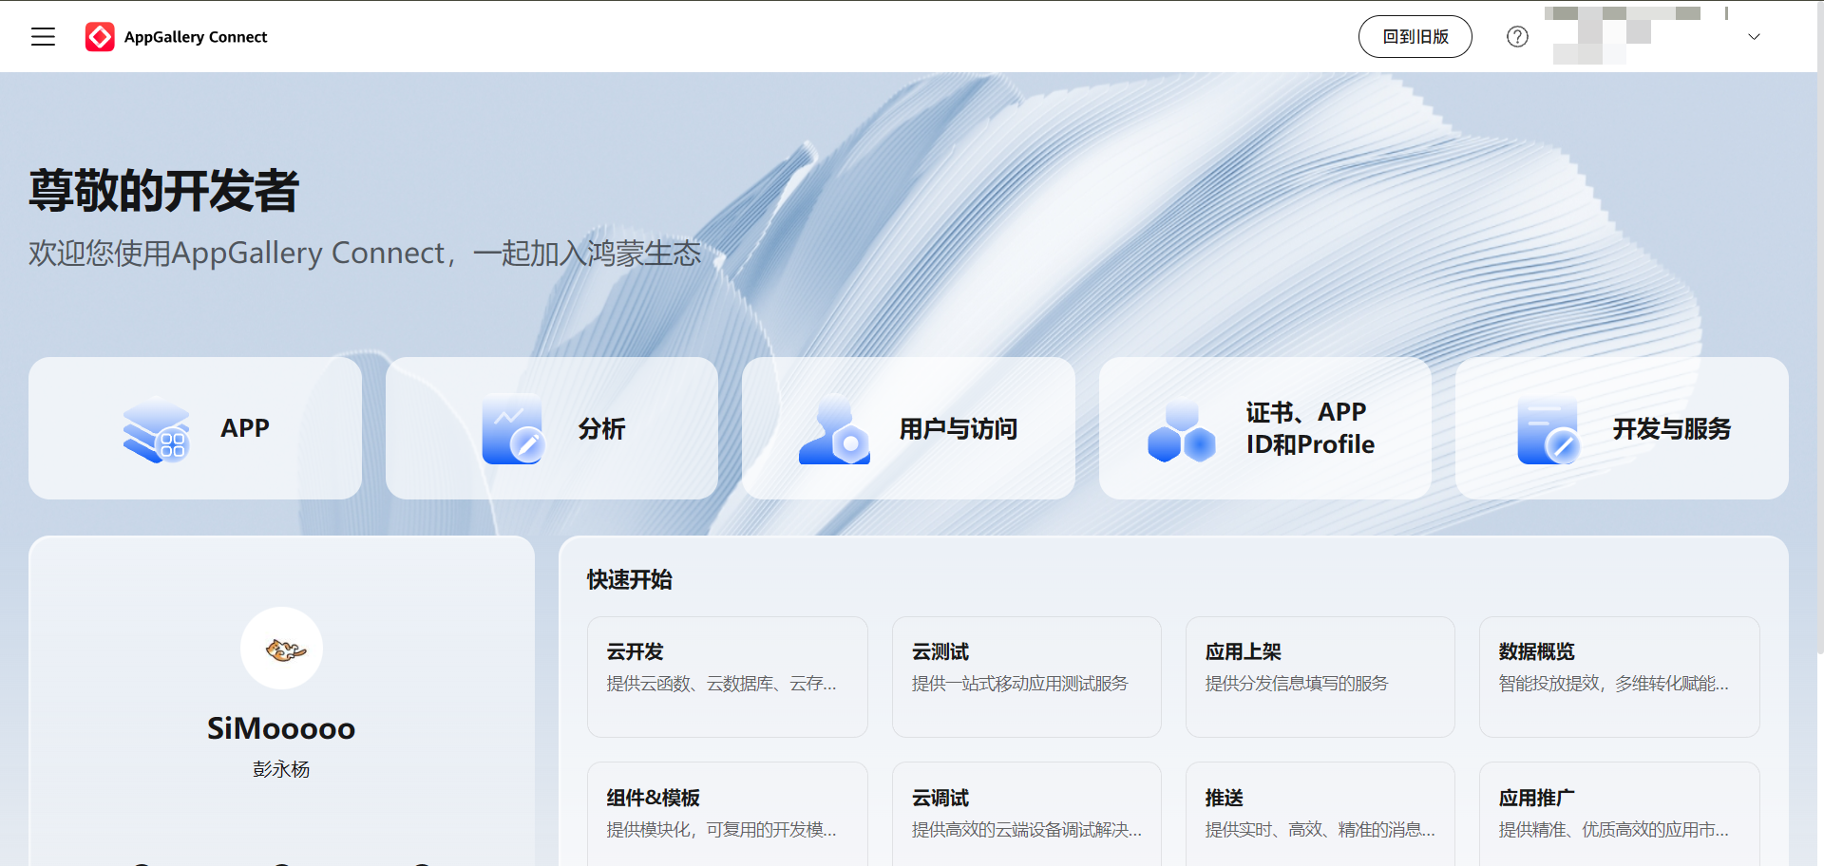
Task: Open the hamburger navigation menu
Action: click(43, 37)
